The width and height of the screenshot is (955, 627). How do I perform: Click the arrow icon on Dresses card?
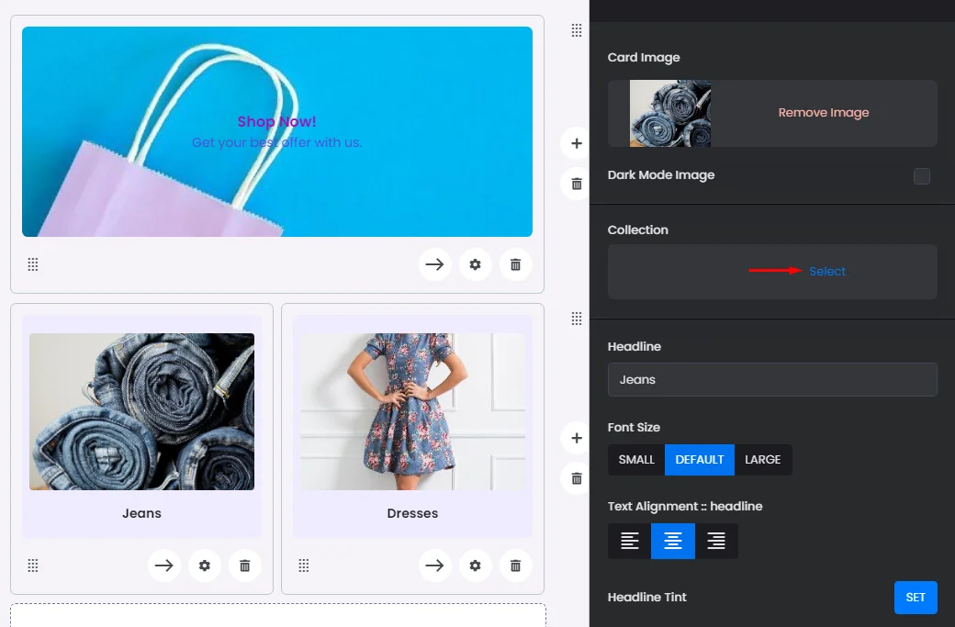click(x=434, y=565)
